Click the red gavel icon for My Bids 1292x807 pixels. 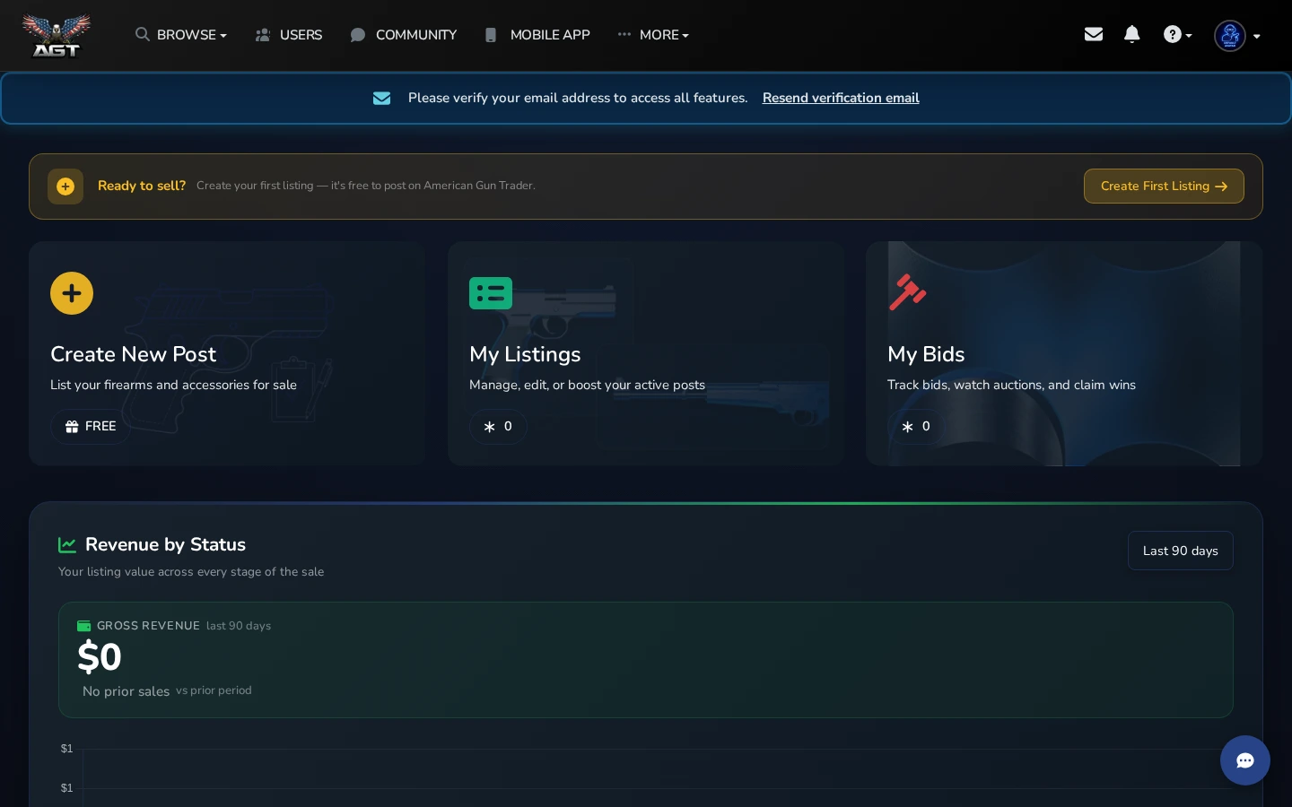click(907, 292)
